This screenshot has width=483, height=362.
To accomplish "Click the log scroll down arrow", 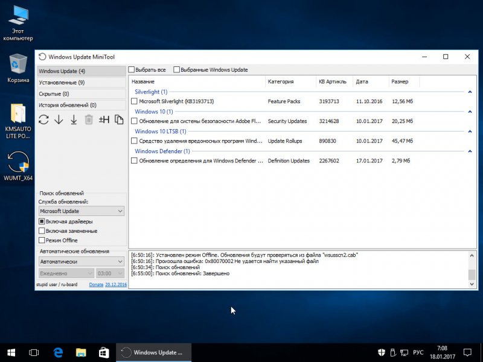I will pos(472,284).
